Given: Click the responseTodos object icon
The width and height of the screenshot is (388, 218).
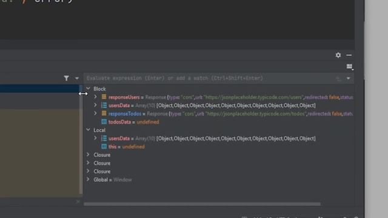Looking at the screenshot, I should coord(104,113).
